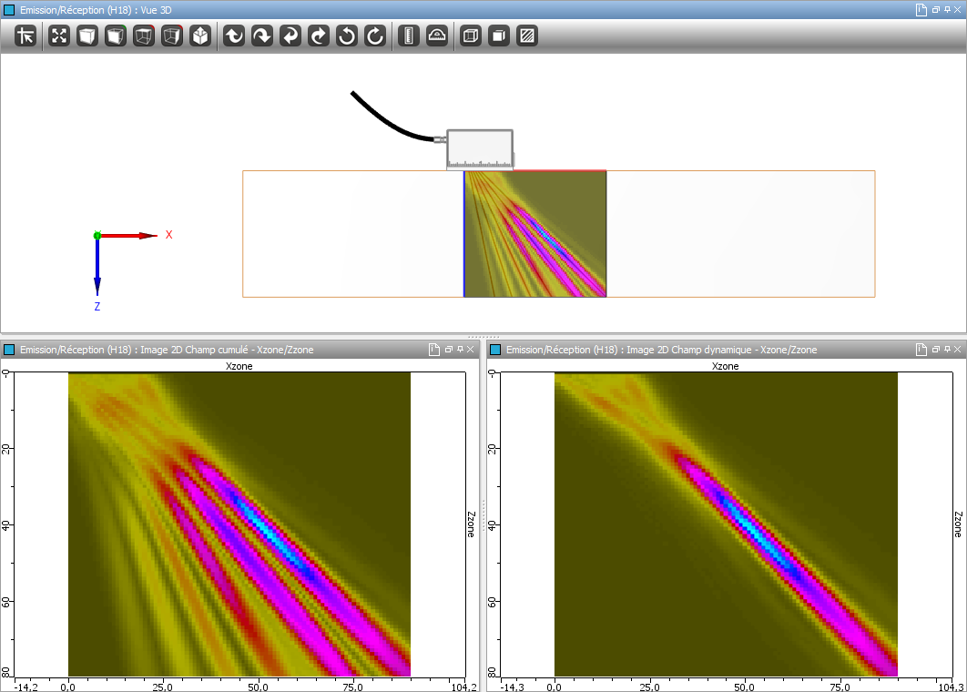Viewport: 967px width, 692px height.
Task: Click the transducer probe in the 3D view
Action: [x=480, y=149]
